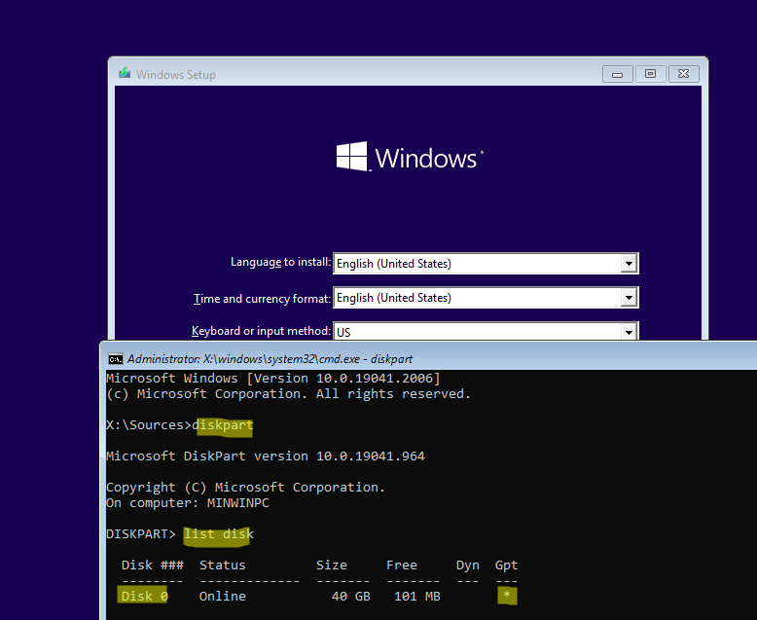This screenshot has width=757, height=620.
Task: Click the 'Disk 0' row entry
Action: [x=144, y=597]
